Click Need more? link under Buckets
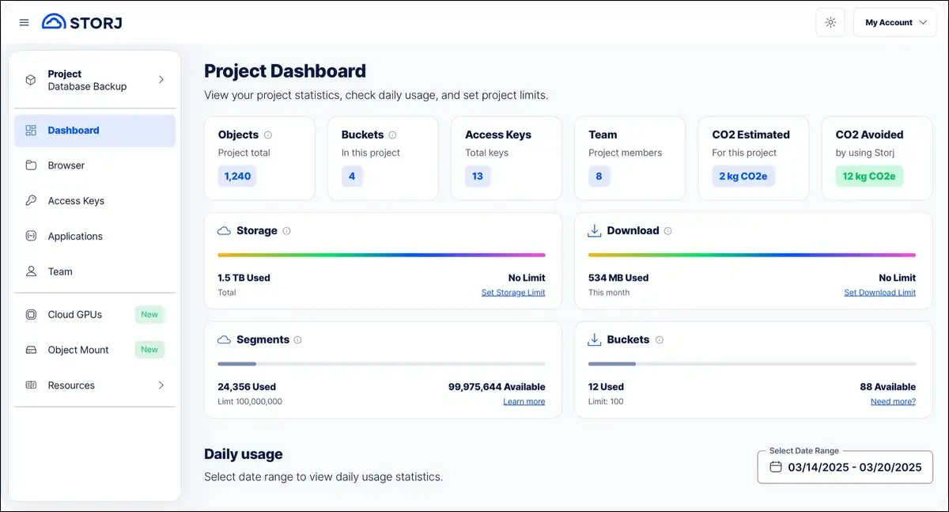The image size is (949, 512). (x=893, y=402)
